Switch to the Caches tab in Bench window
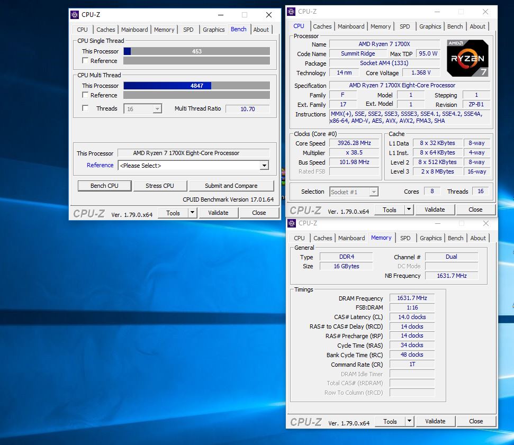 coord(105,30)
